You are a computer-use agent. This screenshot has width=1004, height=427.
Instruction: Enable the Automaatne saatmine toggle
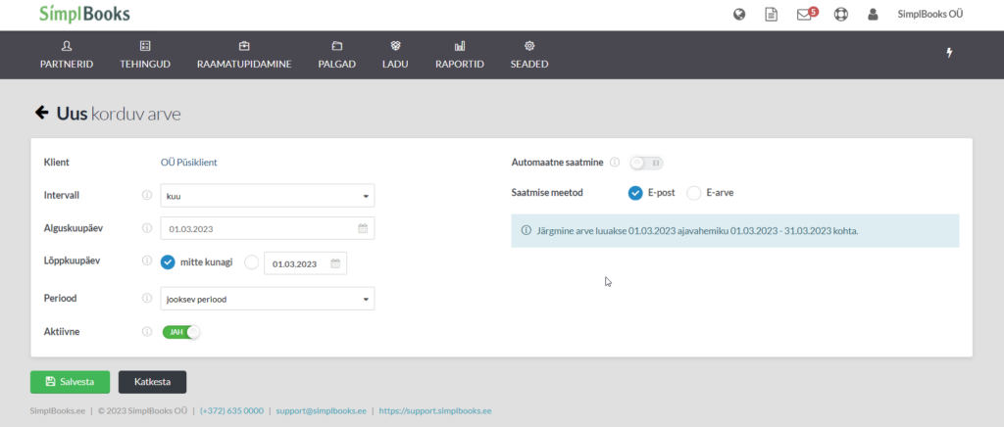647,163
